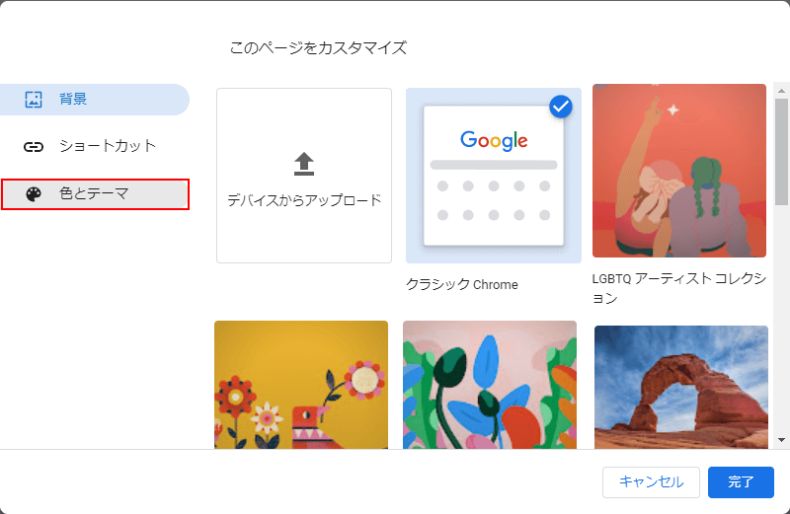The height and width of the screenshot is (514, 790).
Task: Click scrollbar down arrow
Action: (781, 439)
